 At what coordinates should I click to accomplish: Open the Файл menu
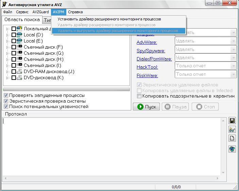7,12
